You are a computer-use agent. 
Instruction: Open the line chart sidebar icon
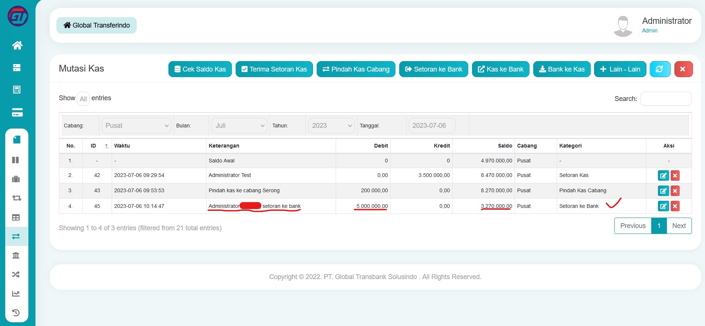coord(16,294)
